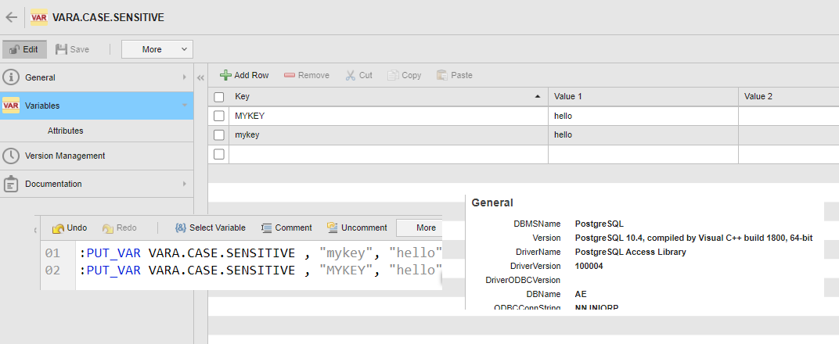The height and width of the screenshot is (344, 839).
Task: Save the variable object
Action: 72,49
